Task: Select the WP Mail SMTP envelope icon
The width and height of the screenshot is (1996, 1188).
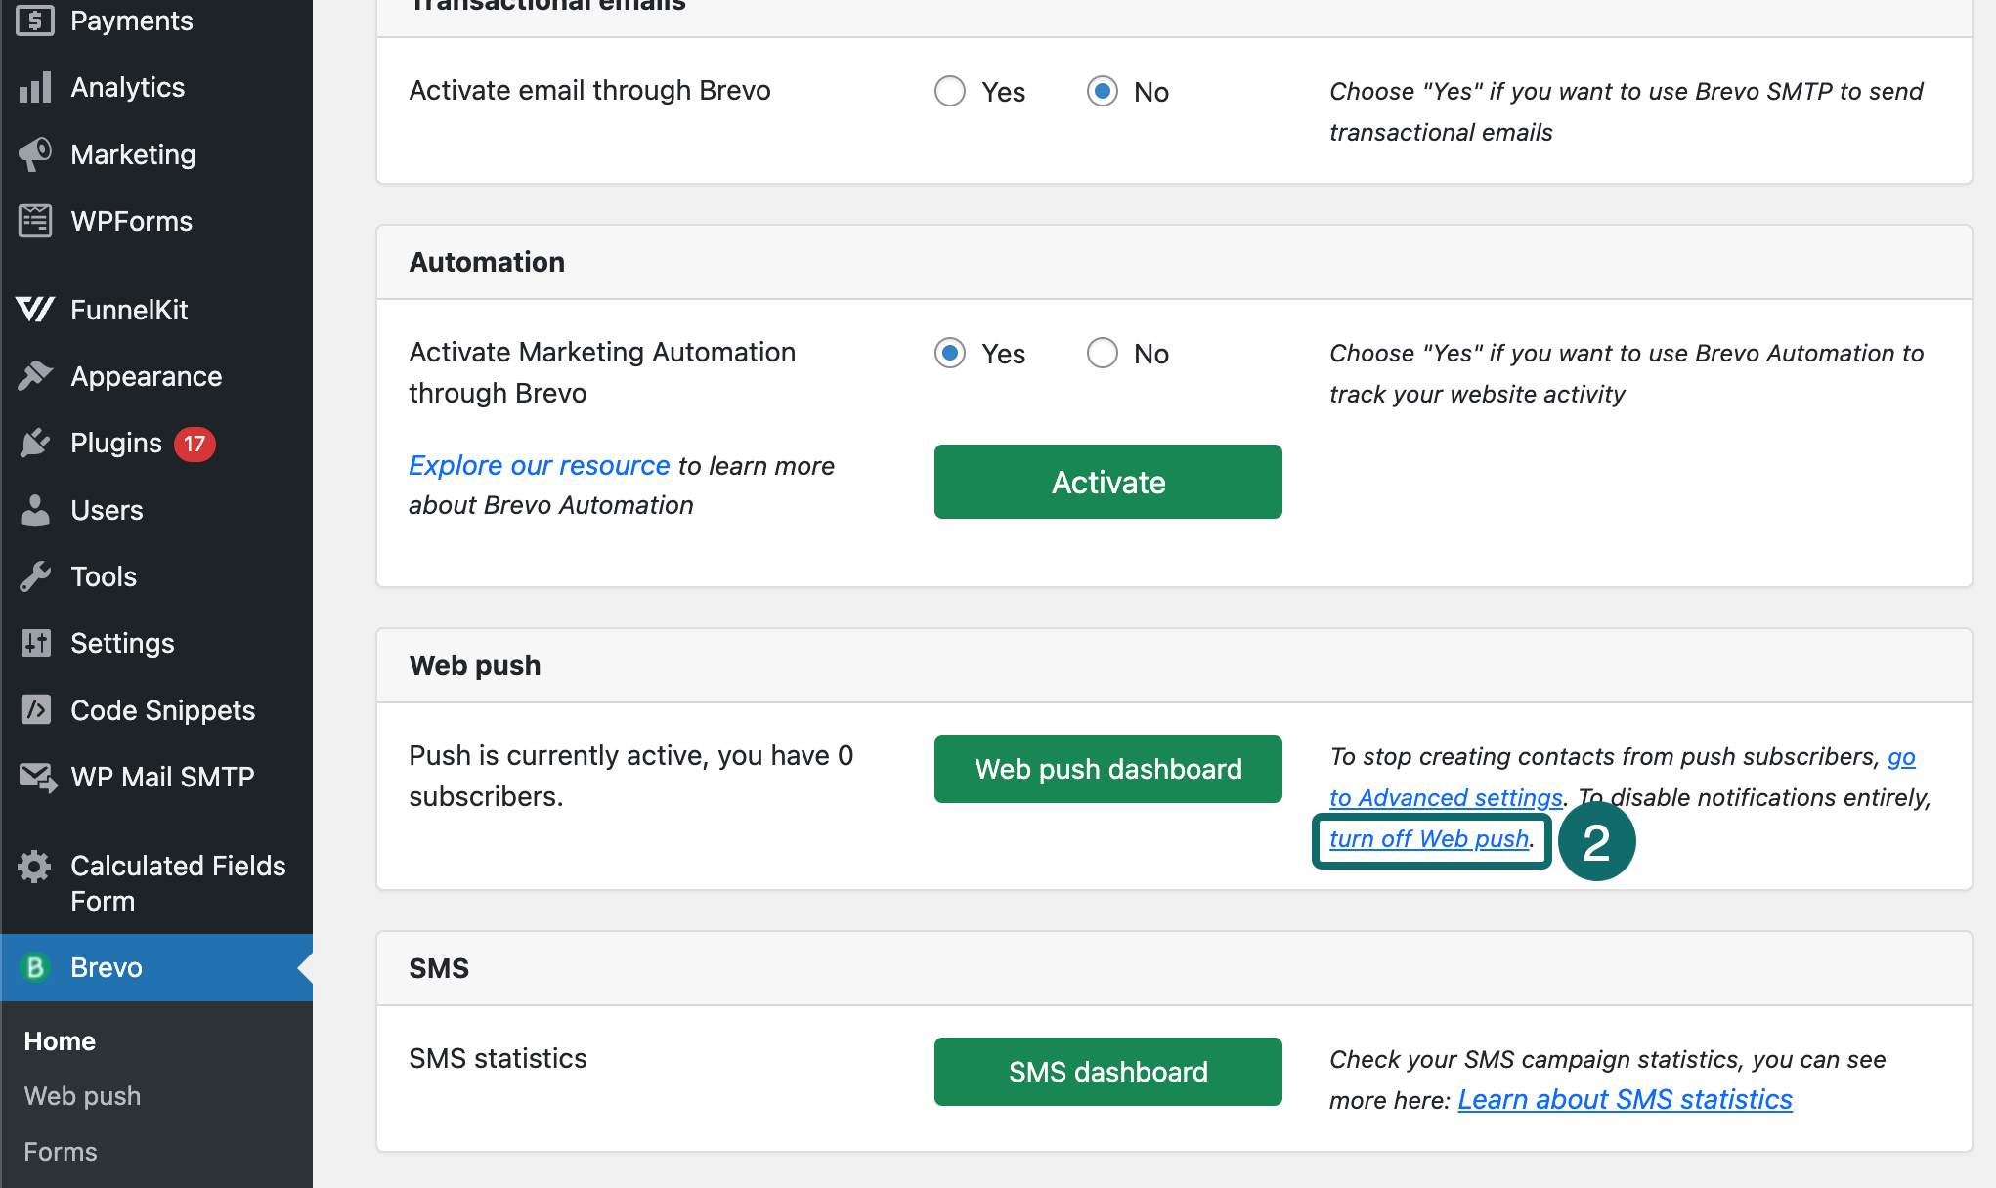Action: 35,776
